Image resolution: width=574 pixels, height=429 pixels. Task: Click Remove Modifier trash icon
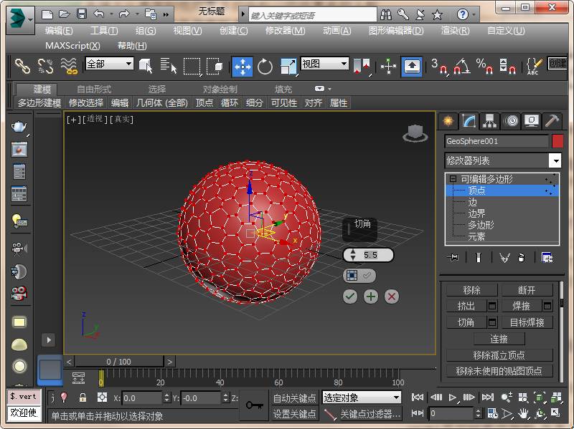point(522,258)
